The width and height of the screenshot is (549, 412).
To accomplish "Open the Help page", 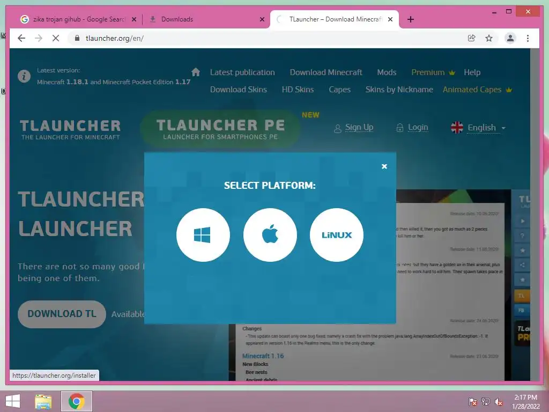I will point(472,72).
